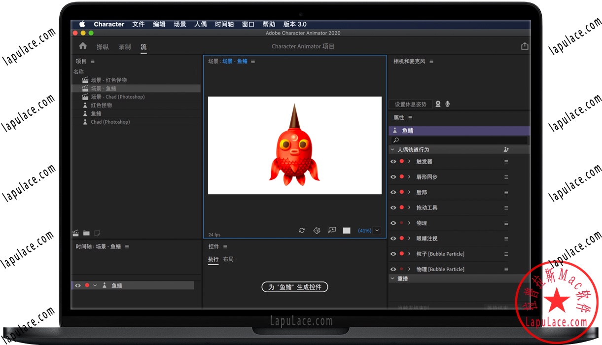Toggle visibility eye for 触发器 behavior
This screenshot has height=345, width=602.
tap(393, 161)
